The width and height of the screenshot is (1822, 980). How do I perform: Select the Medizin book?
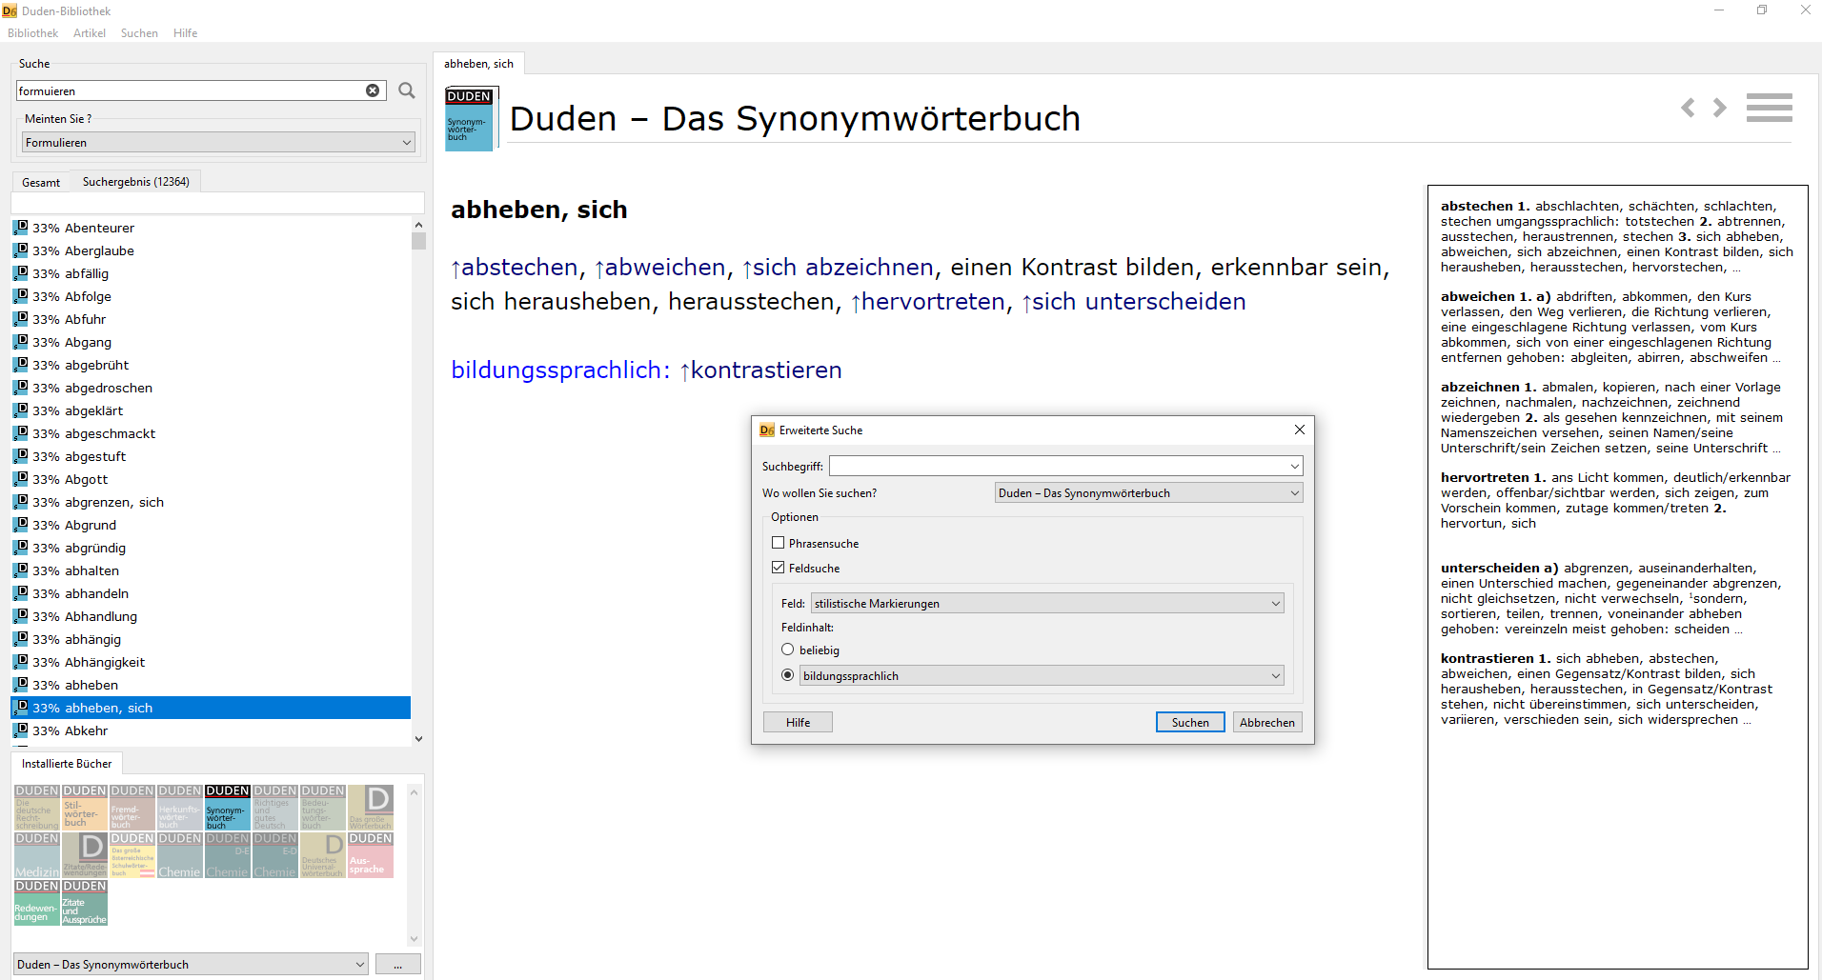point(37,854)
